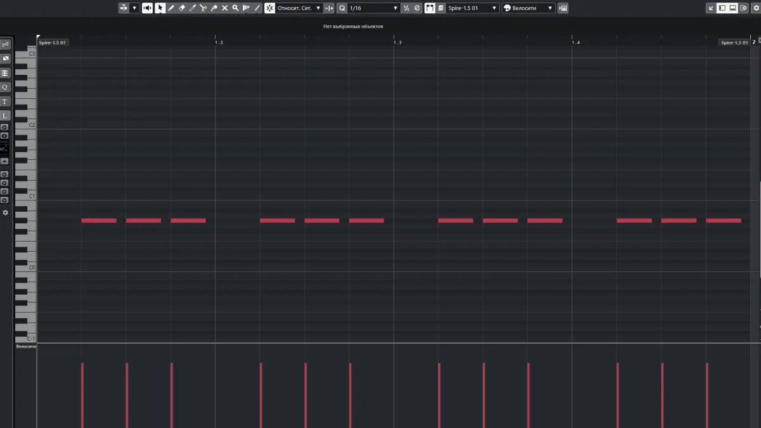The width and height of the screenshot is (761, 428).
Task: Select the Draw pencil tool
Action: tap(171, 8)
